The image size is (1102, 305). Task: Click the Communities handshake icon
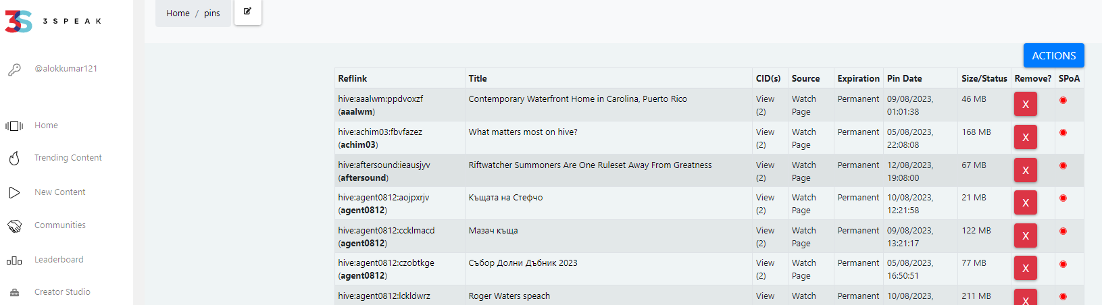14,226
